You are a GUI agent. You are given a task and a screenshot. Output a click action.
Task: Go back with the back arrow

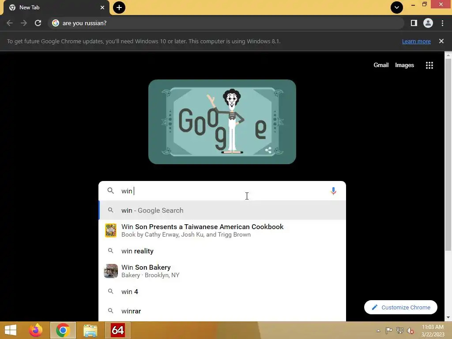tap(10, 23)
